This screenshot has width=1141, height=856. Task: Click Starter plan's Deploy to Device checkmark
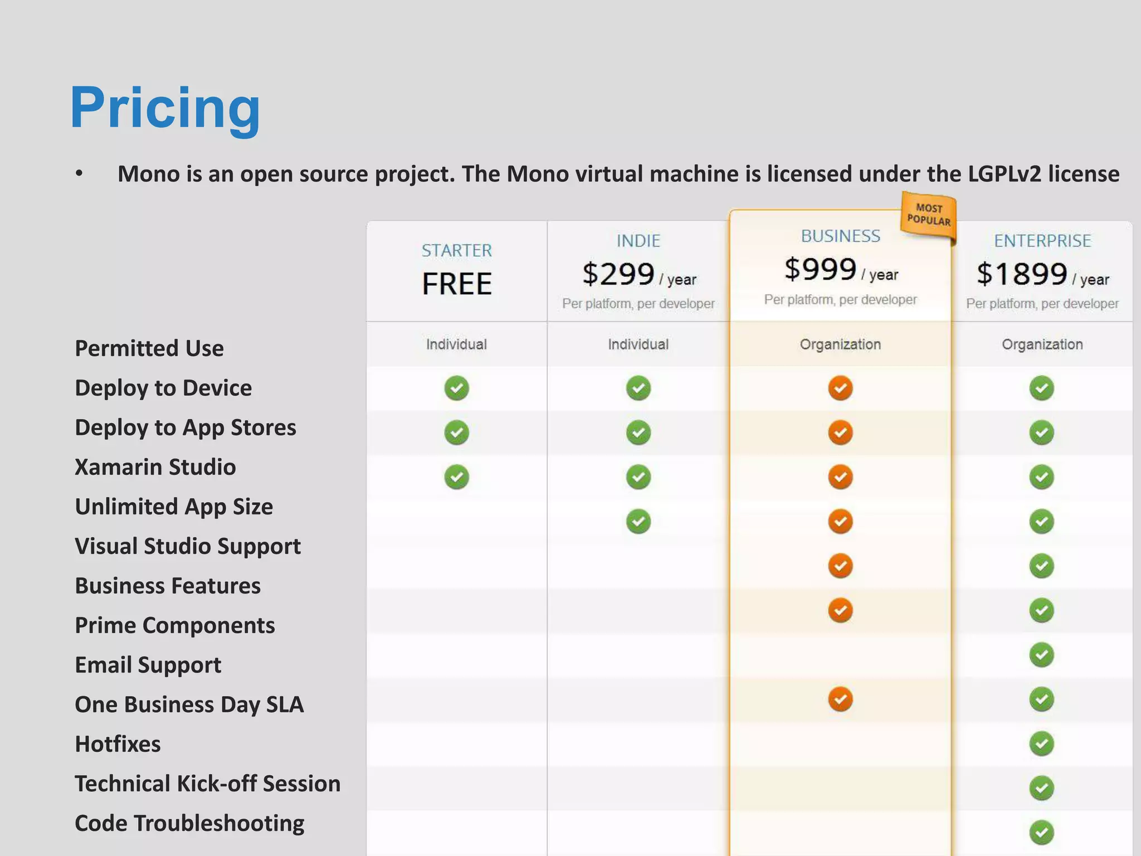point(456,388)
